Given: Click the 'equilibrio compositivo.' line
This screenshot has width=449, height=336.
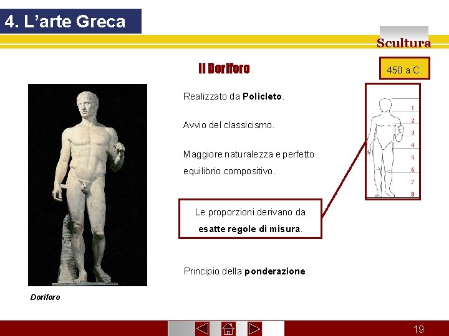Looking at the screenshot, I should pyautogui.click(x=229, y=171).
